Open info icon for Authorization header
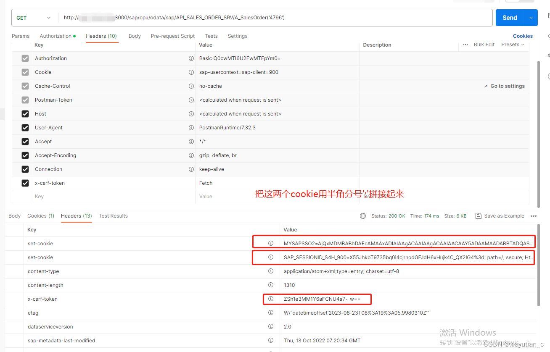The height and width of the screenshot is (352, 550). 191,58
